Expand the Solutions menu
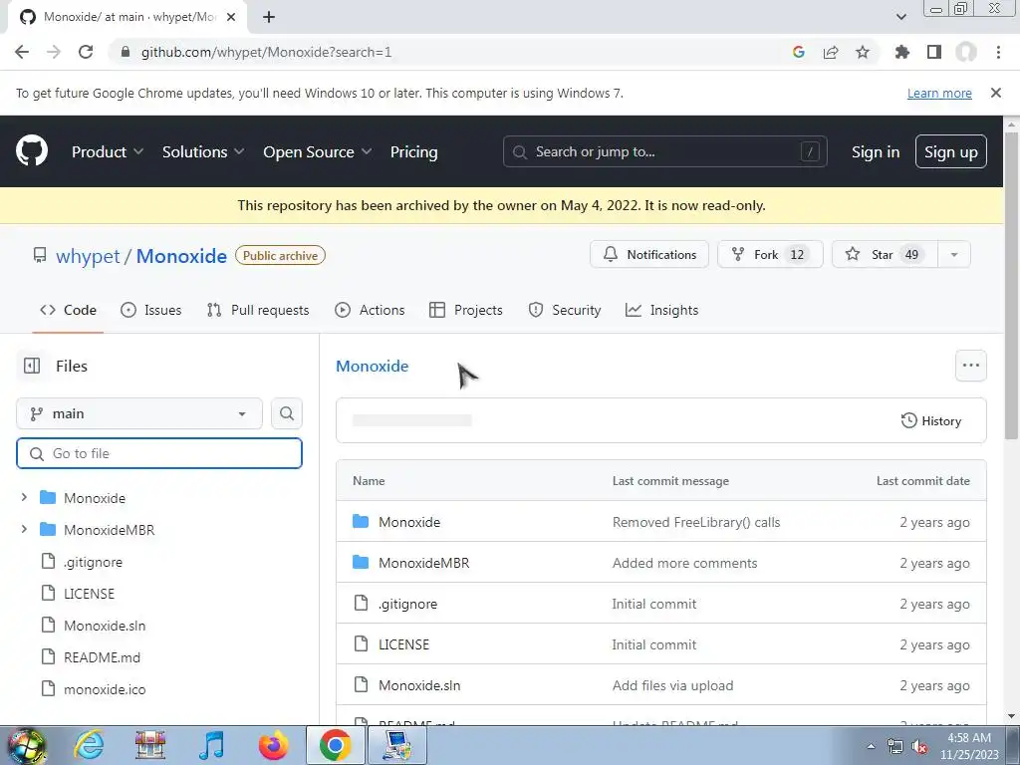The image size is (1020, 765). click(x=203, y=152)
